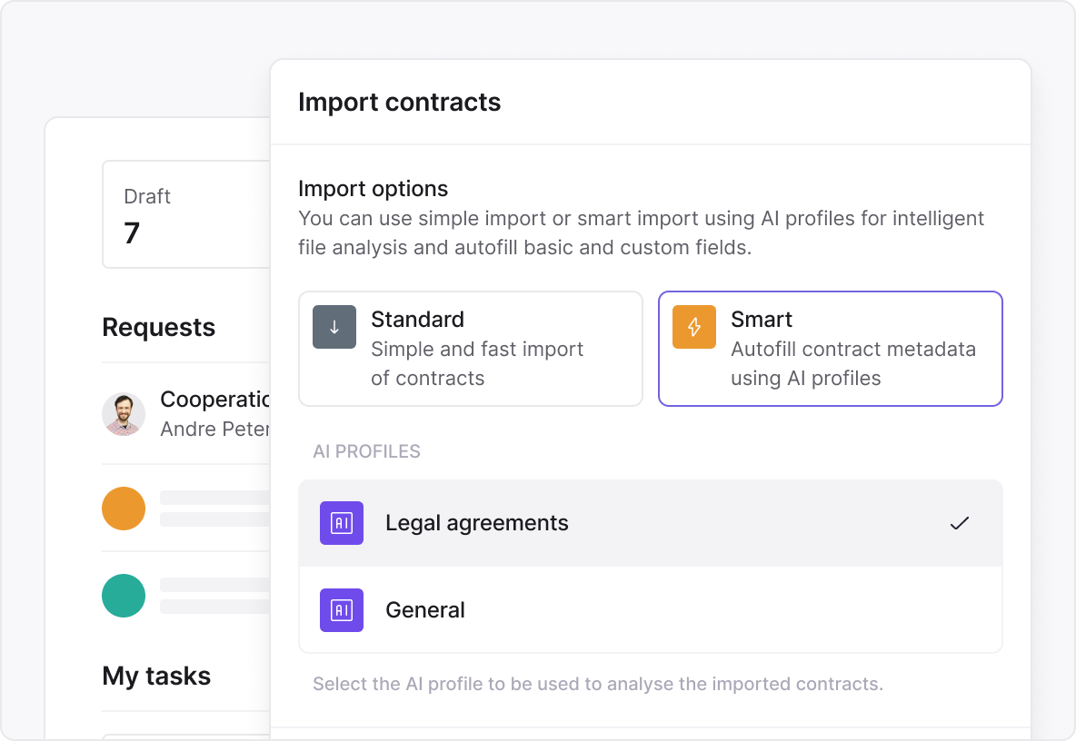The width and height of the screenshot is (1076, 741).
Task: Click the teal avatar circle under Requests
Action: coord(124,596)
